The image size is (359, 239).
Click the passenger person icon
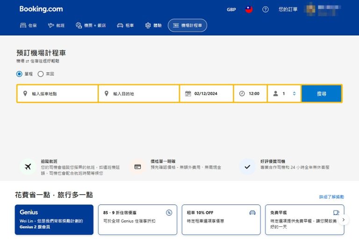(x=275, y=93)
